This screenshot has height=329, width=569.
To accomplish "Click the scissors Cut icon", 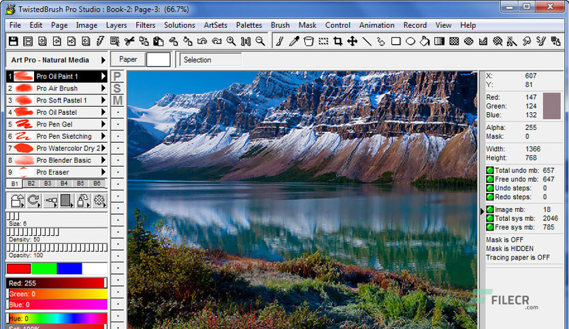I will [129, 41].
